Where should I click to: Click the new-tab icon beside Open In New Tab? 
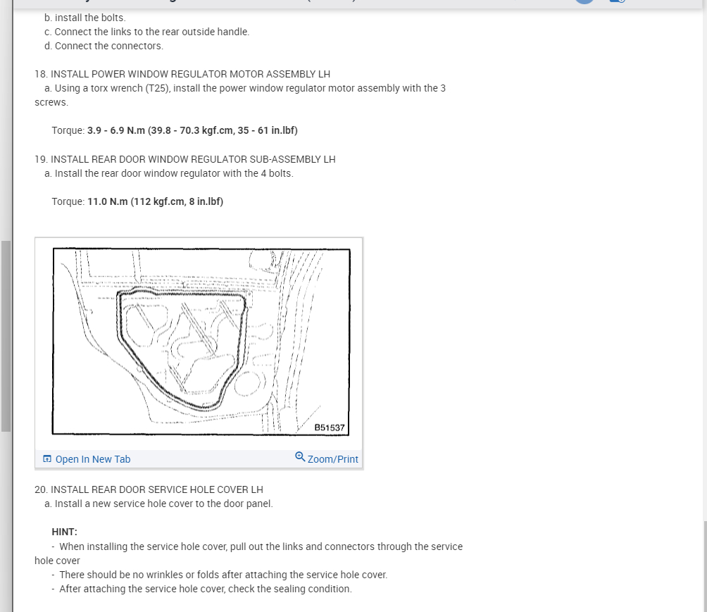(x=47, y=459)
